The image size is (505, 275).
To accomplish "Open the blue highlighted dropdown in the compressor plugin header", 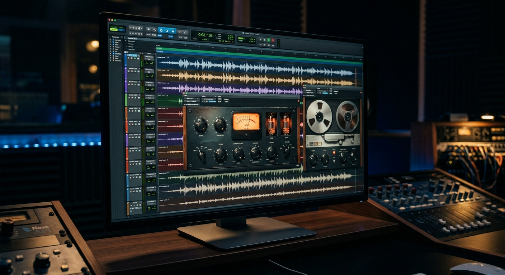I will point(212,101).
